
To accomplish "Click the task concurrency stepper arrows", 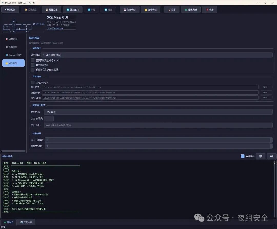I will point(271,146).
